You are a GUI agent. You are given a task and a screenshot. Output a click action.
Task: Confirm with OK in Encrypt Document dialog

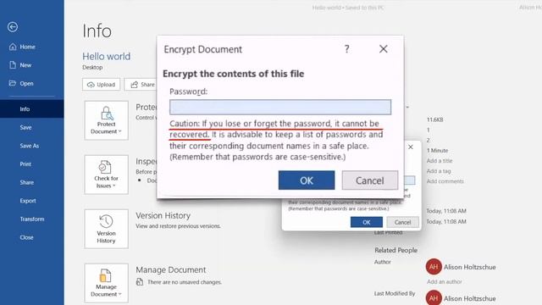[x=307, y=180]
